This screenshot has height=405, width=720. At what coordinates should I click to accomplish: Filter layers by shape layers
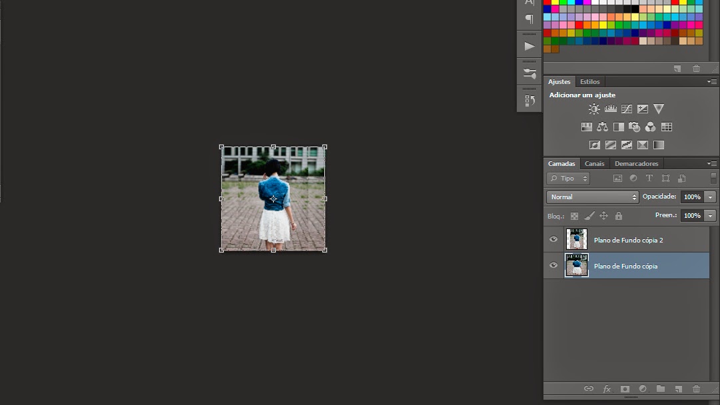click(x=665, y=178)
